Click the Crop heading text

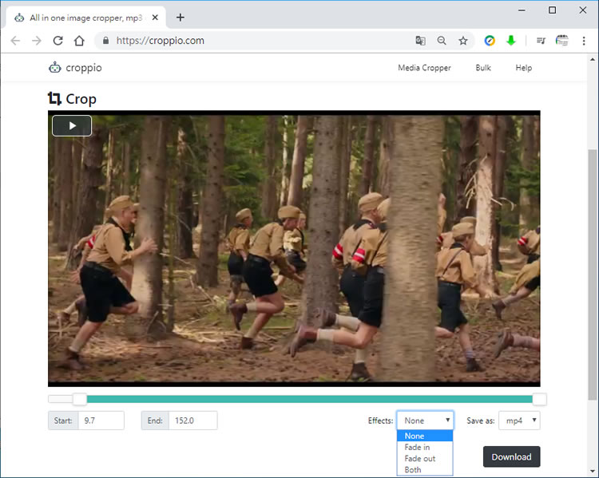click(81, 99)
